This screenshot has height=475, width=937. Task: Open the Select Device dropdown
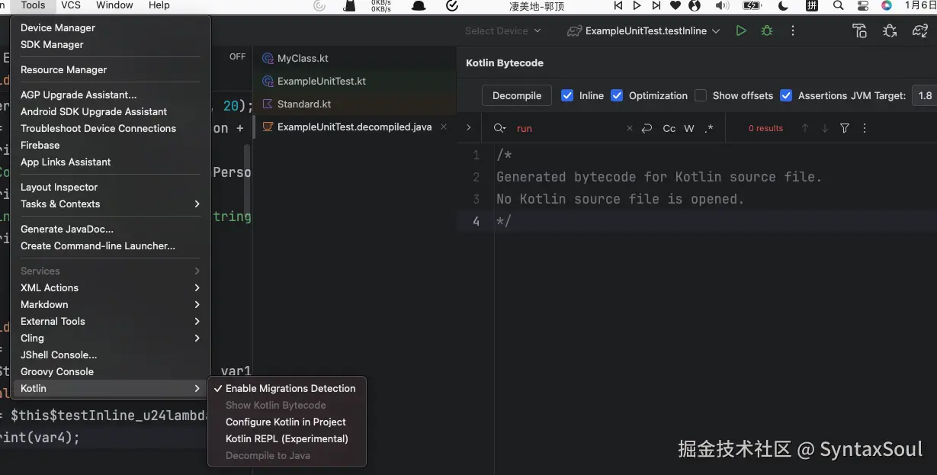click(502, 31)
